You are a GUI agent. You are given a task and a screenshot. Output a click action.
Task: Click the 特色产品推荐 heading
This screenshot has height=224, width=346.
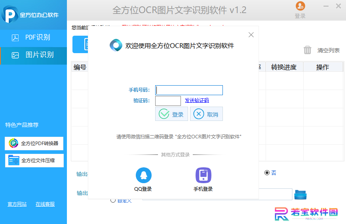pos(22,125)
